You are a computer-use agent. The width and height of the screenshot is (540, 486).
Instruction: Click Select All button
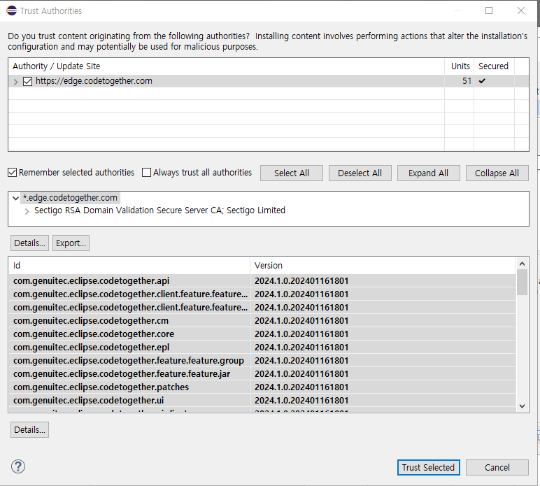(x=292, y=173)
